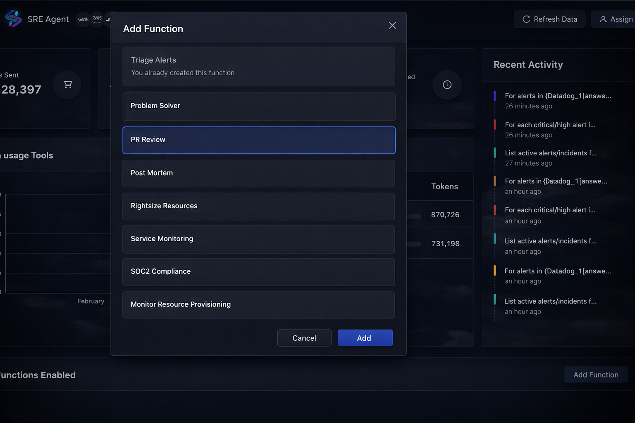This screenshot has width=635, height=423.
Task: Click the AWS integration badge icon
Action: coord(97,19)
